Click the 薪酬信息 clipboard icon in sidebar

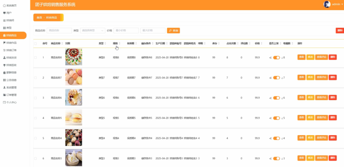4,73
